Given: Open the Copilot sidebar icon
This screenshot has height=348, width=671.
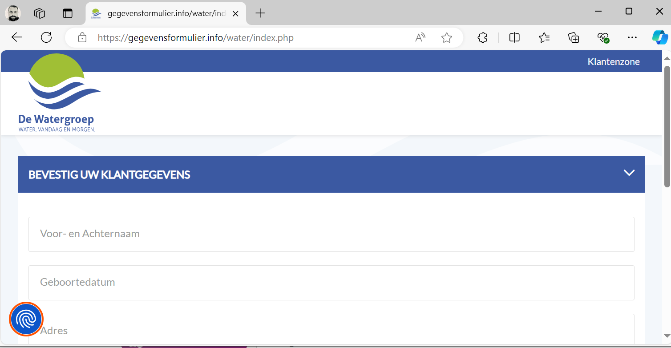Looking at the screenshot, I should [660, 37].
